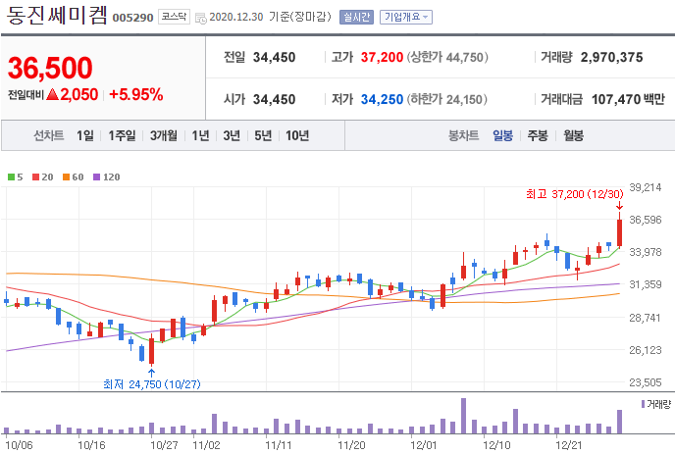
Task: Click the red 20-day moving average swatch
Action: point(35,177)
